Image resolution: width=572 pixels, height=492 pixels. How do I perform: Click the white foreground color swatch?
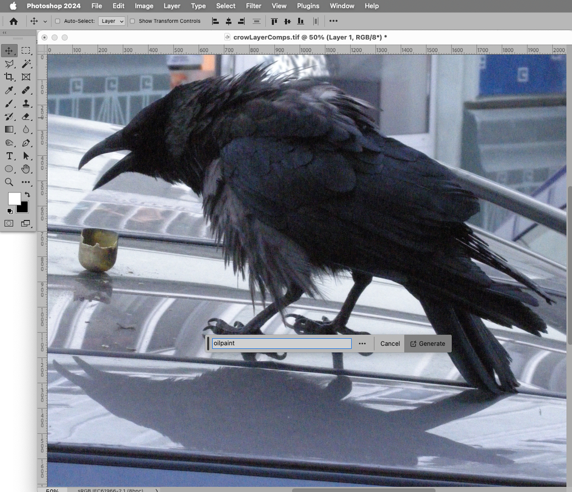(x=14, y=199)
